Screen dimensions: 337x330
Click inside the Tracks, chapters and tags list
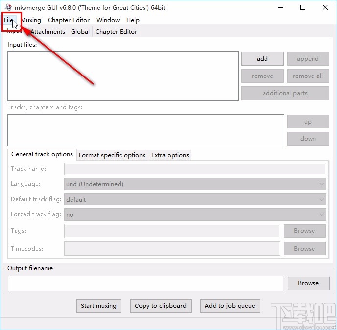tap(145, 130)
